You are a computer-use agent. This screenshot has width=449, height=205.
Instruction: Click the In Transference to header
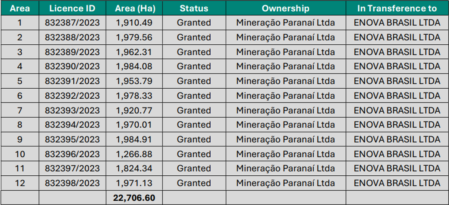pos(397,8)
